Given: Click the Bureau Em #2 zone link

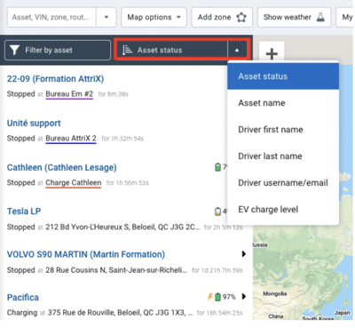Looking at the screenshot, I should [x=69, y=94].
